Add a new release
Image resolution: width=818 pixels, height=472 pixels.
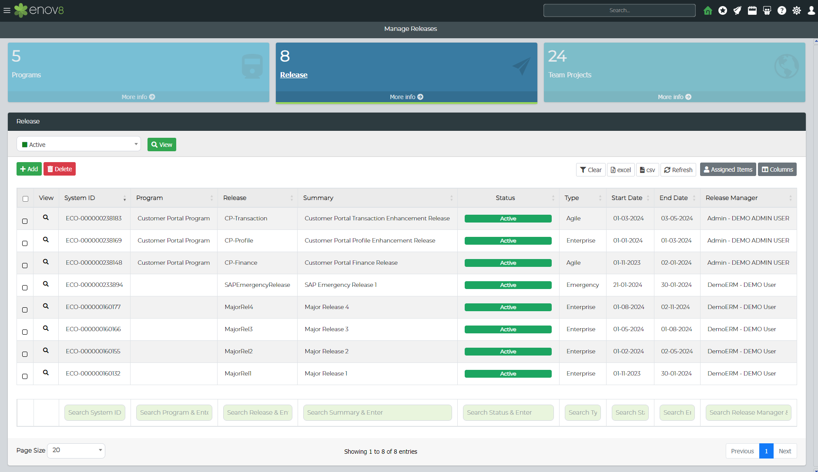point(29,169)
